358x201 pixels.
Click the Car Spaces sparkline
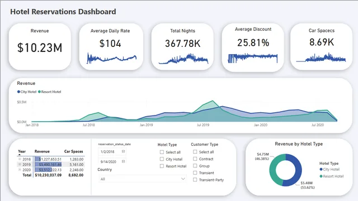click(321, 58)
